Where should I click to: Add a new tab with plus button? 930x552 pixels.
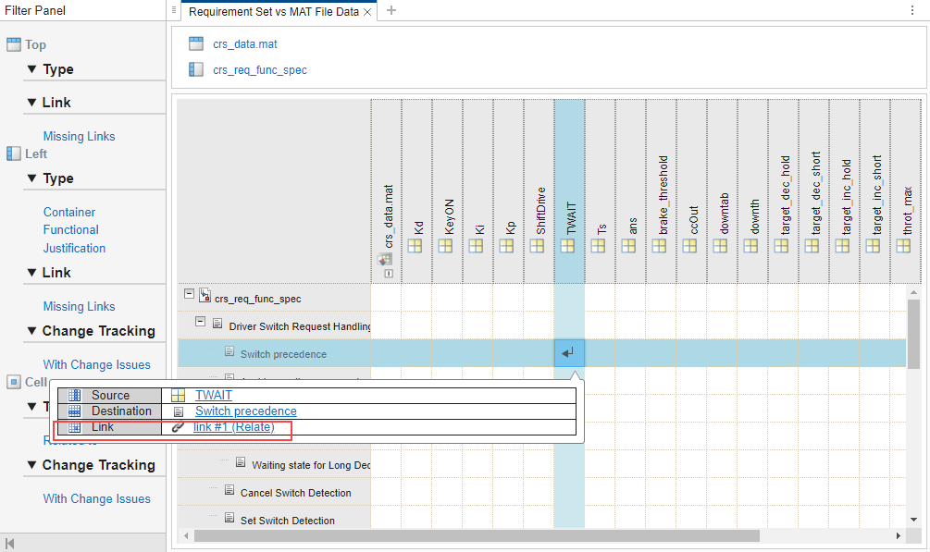(x=391, y=11)
